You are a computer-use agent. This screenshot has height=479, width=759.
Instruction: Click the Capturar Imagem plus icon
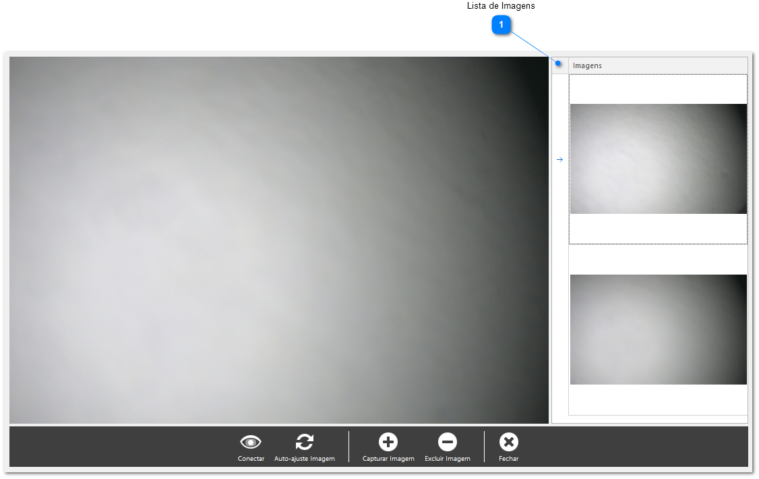coord(388,442)
